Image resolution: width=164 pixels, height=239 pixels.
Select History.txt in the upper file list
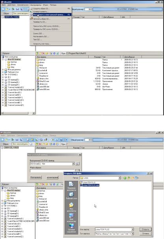click(42, 68)
